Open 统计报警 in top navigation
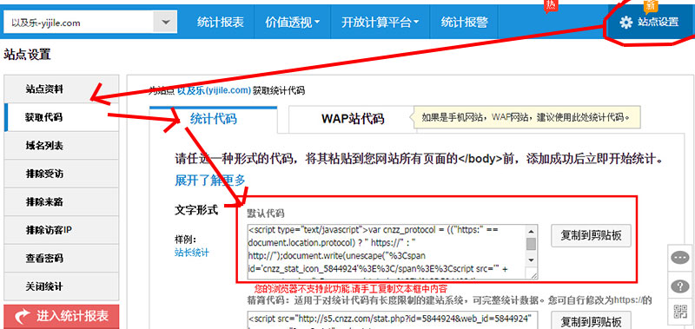Screen dimensions: 695x329 [x=464, y=23]
